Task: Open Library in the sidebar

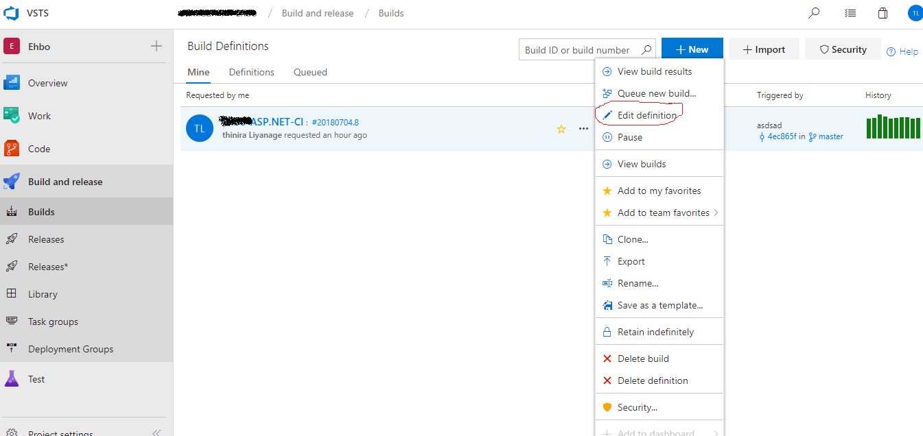Action: tap(86, 294)
